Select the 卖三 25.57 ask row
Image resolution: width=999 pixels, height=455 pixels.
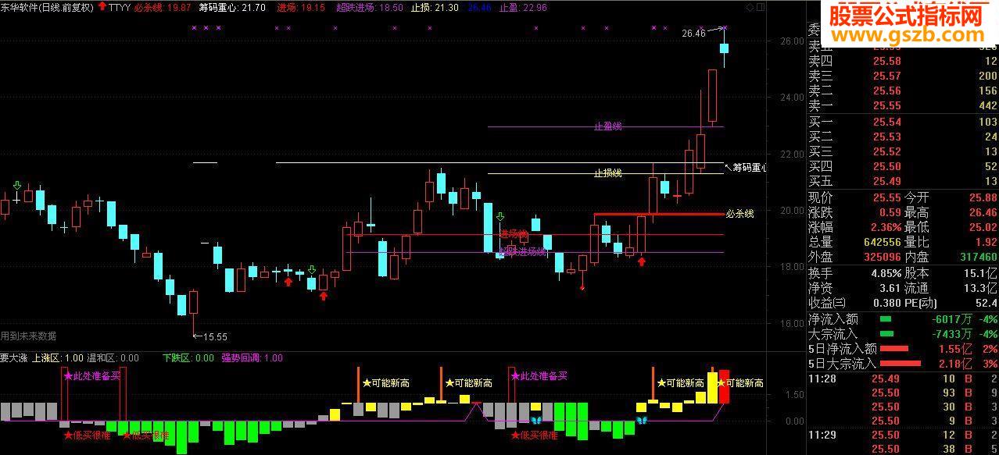(x=903, y=76)
